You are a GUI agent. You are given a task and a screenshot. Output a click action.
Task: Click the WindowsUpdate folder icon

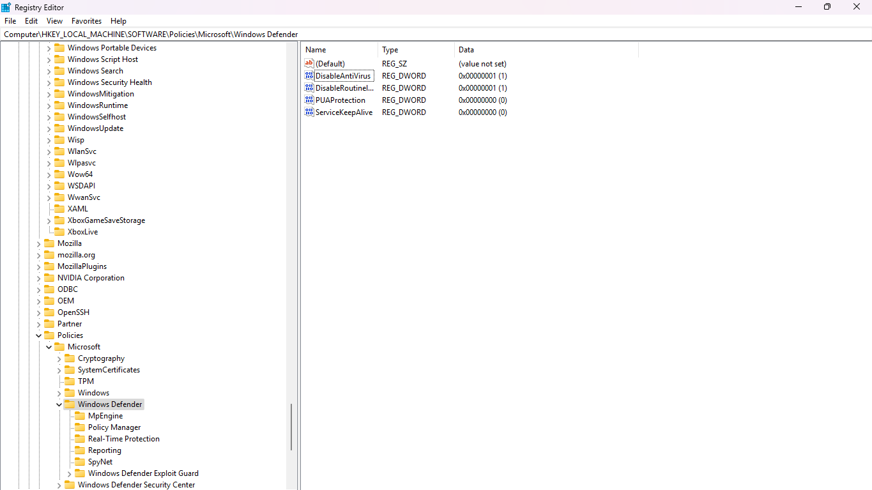[x=59, y=128]
